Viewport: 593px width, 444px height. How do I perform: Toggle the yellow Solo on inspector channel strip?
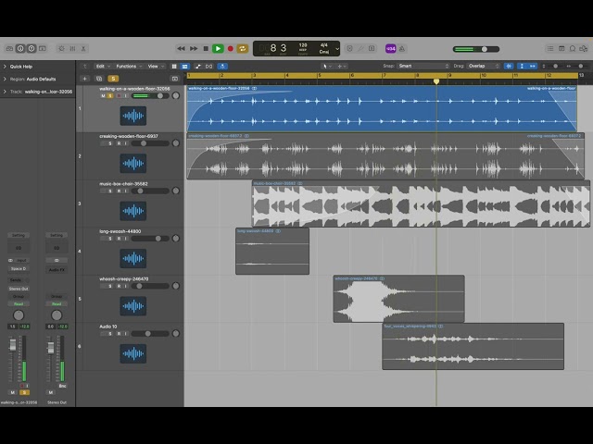[25, 392]
